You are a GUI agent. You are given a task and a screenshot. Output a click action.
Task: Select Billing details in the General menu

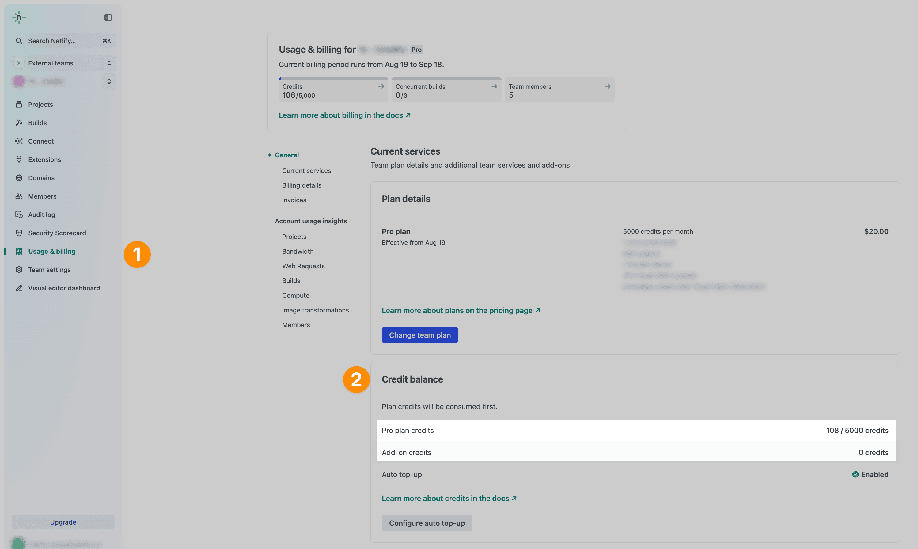[x=302, y=185]
